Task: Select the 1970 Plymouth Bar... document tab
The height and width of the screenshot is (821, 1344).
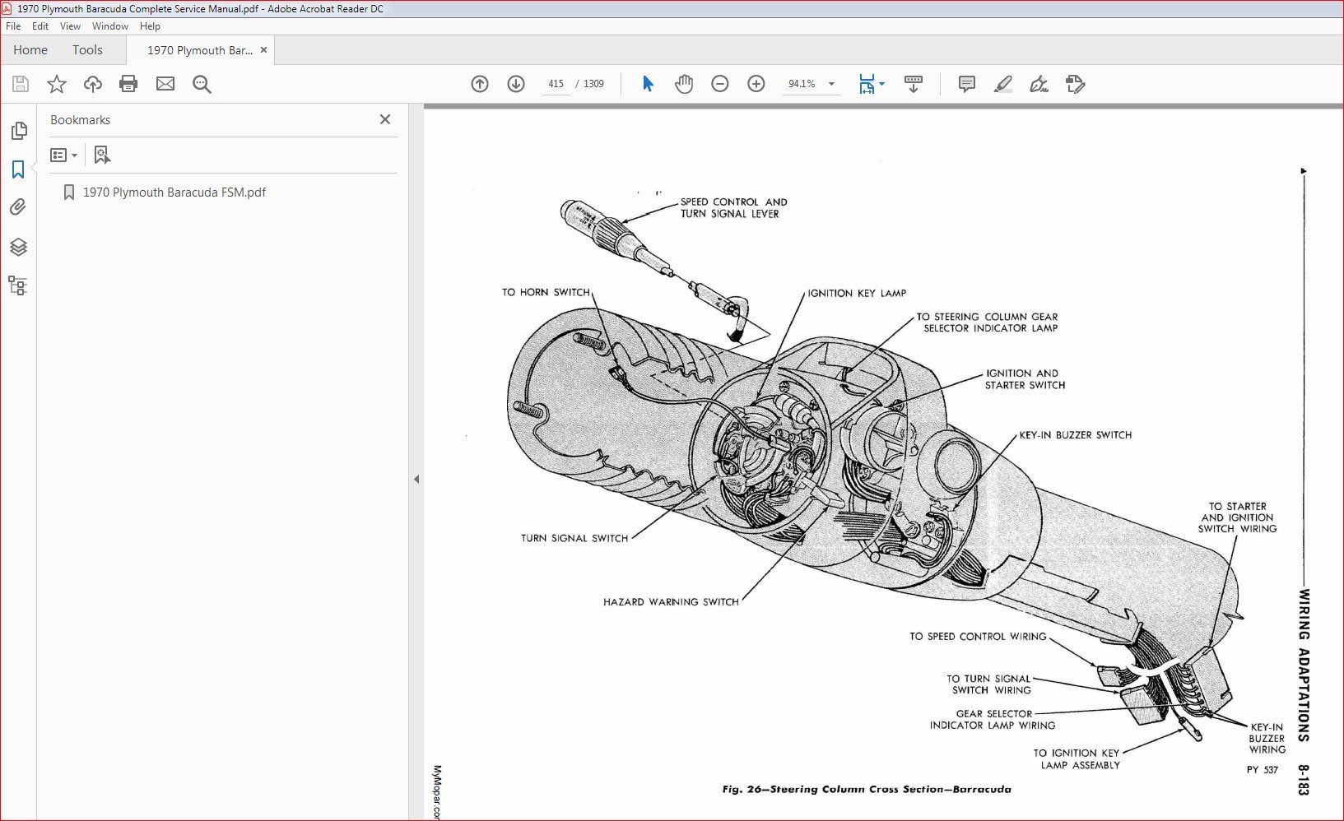Action: coord(200,50)
